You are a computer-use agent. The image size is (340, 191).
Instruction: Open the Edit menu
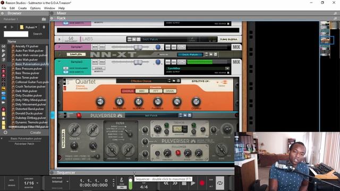[12, 8]
